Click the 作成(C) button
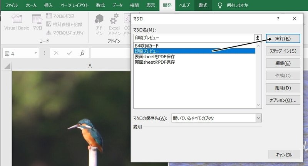The width and height of the screenshot is (308, 166). (283, 76)
